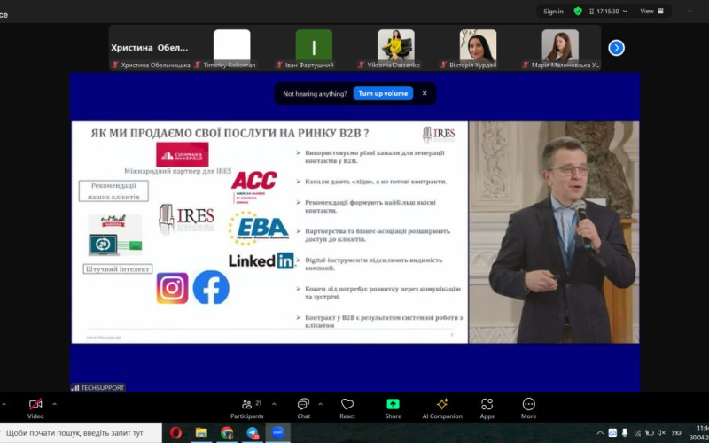Expand video options chevron beside Video
Viewport: 709px width, 443px height.
54,404
